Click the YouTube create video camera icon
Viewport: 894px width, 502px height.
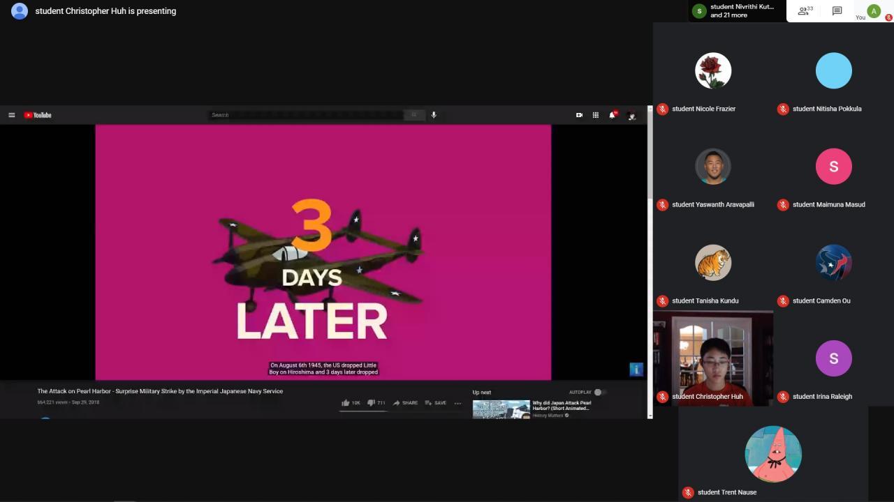579,115
